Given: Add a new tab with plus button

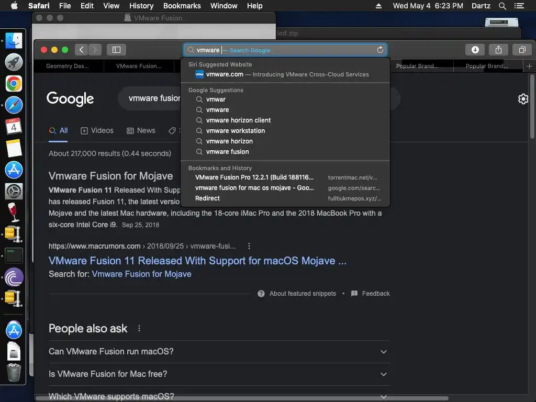Looking at the screenshot, I should tap(529, 66).
